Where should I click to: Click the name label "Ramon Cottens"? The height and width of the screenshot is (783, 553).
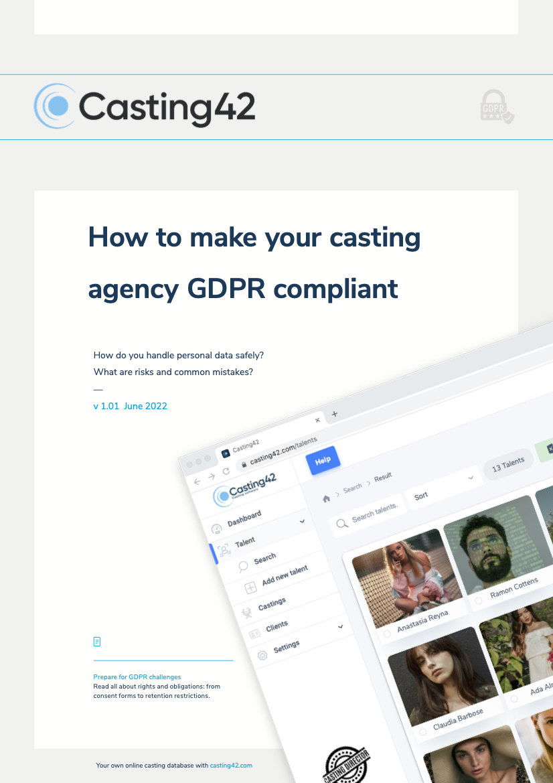click(514, 587)
